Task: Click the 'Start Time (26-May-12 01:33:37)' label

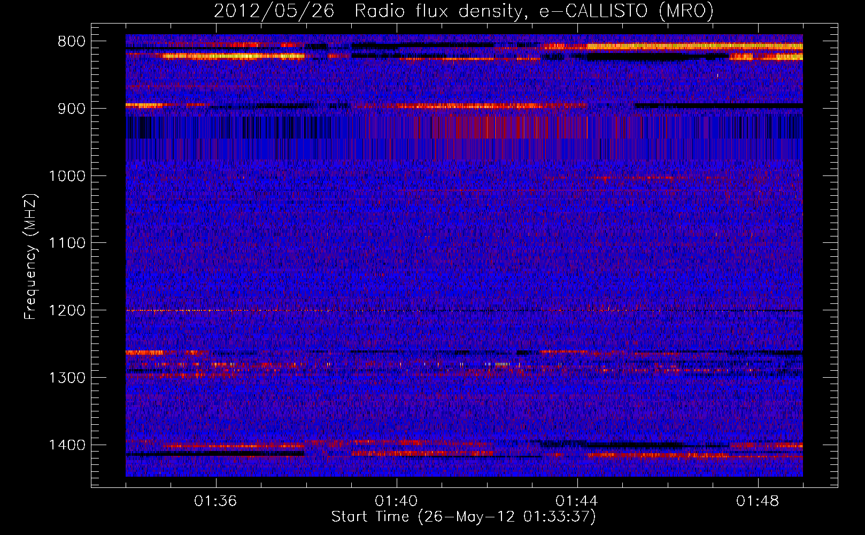Action: tap(464, 517)
